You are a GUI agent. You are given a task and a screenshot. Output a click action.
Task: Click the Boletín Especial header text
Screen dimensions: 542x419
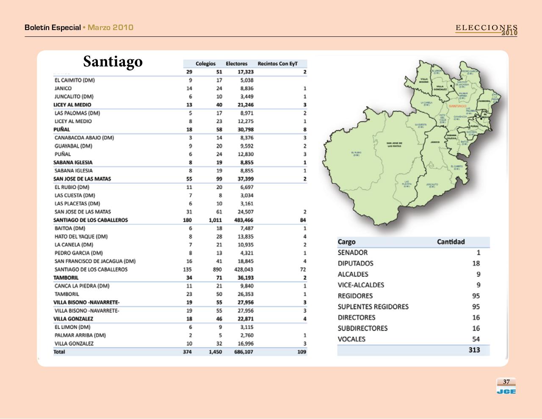coord(53,28)
